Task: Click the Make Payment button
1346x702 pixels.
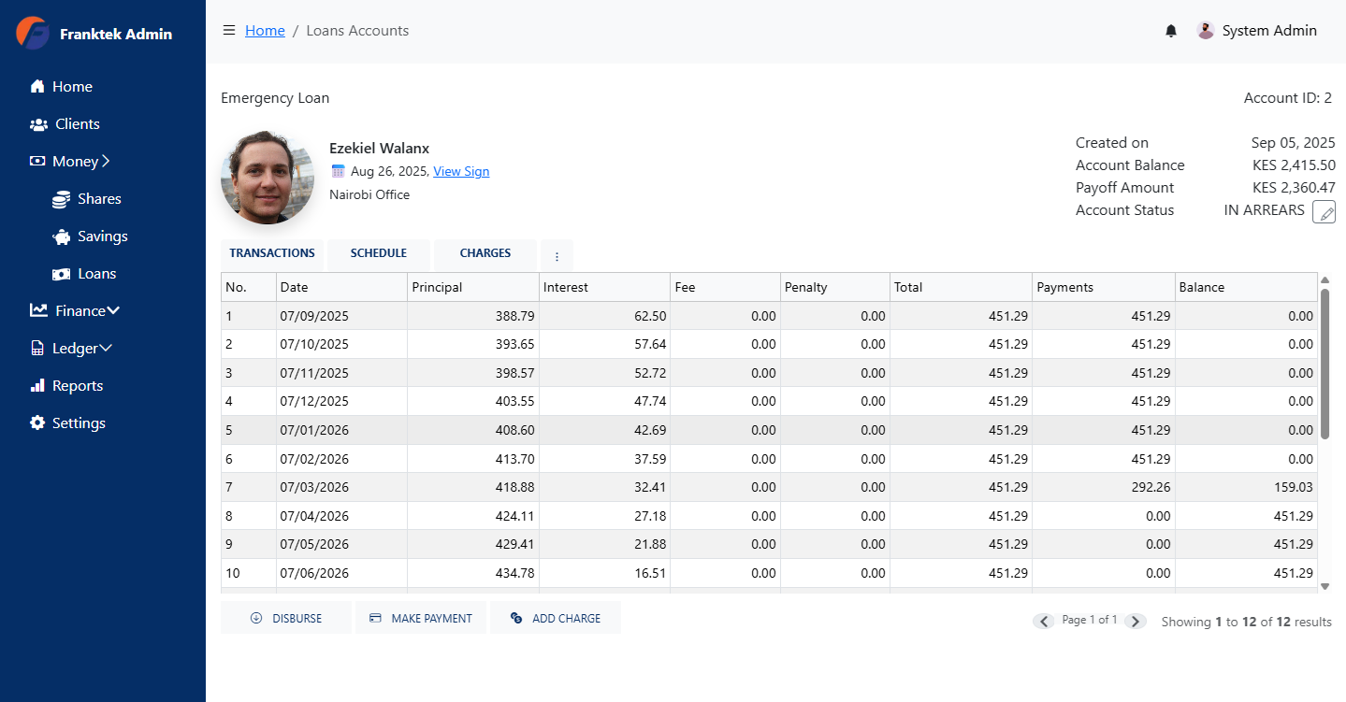Action: [x=421, y=618]
